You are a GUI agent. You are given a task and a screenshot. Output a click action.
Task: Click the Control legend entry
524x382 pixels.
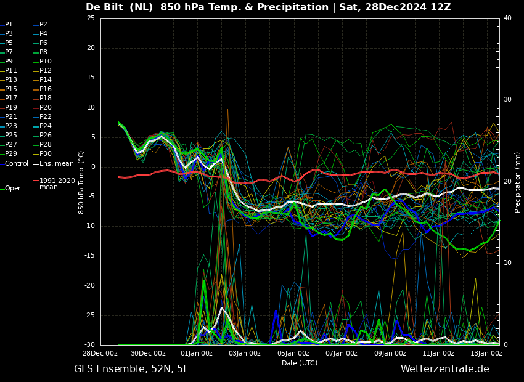[x=16, y=163]
